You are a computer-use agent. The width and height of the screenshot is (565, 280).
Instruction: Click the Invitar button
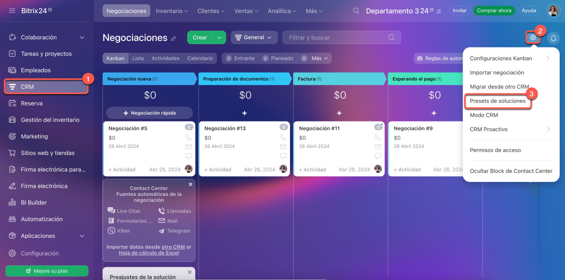click(x=460, y=11)
